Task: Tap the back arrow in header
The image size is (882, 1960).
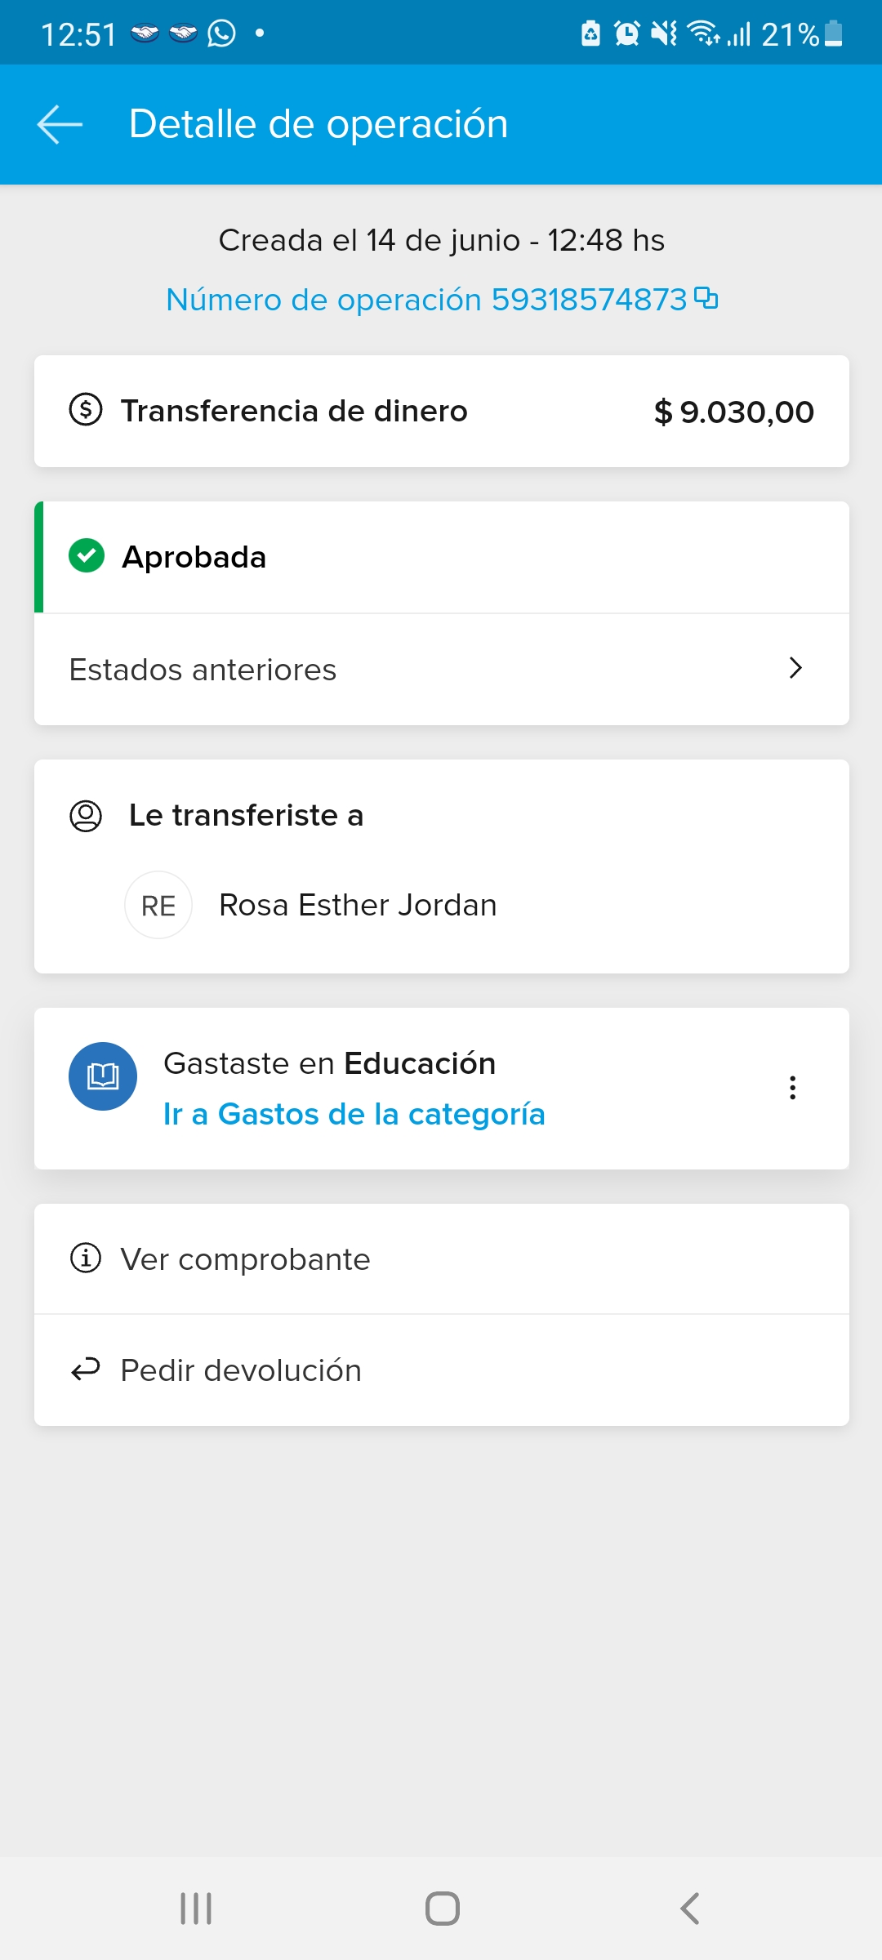Action: [60, 125]
